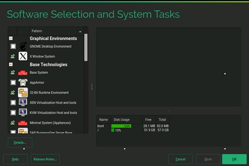Click the Minimal System brick icon
This screenshot has height=166, width=249.
pyautogui.click(x=23, y=123)
